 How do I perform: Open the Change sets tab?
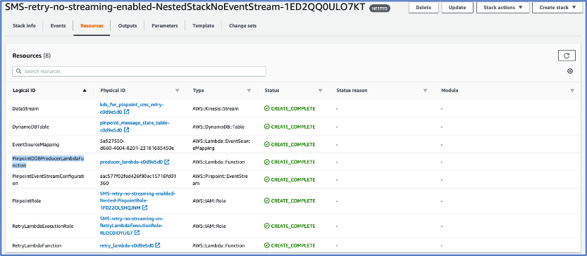tap(242, 26)
